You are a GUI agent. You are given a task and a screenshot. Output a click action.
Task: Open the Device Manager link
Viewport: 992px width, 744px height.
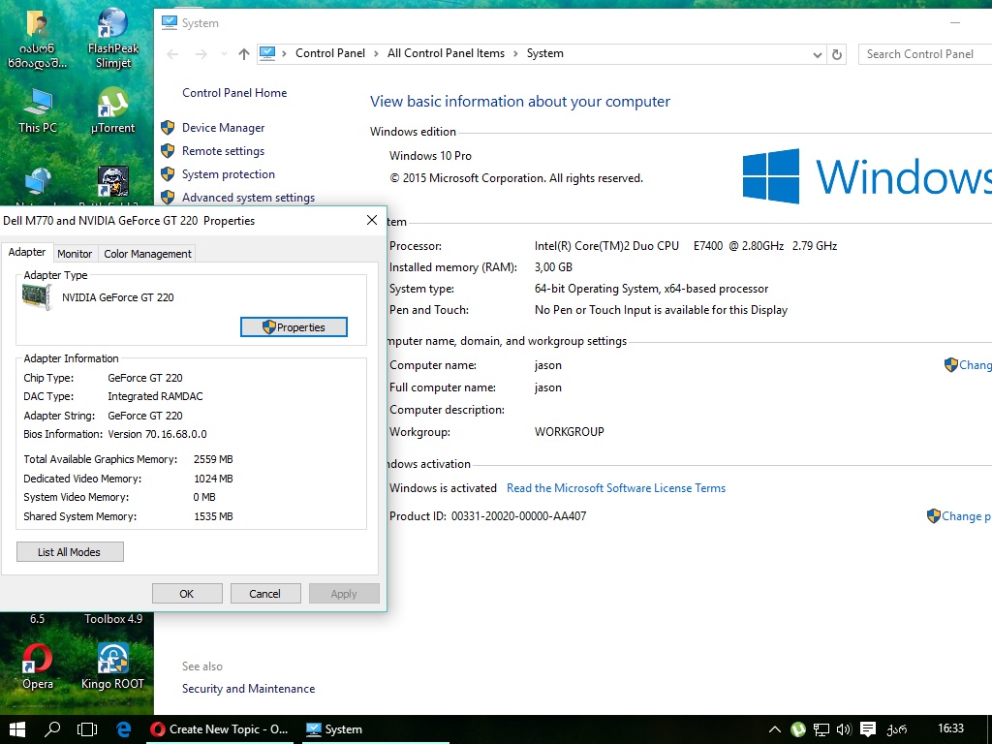click(x=223, y=128)
